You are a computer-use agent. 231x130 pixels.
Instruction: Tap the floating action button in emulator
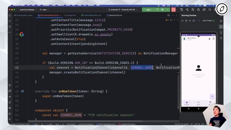(x=212, y=96)
